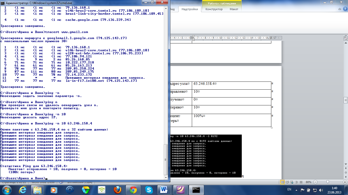Image resolution: width=348 pixels, height=195 pixels.
Task: Open volume speaker tray icon
Action: click(321, 190)
